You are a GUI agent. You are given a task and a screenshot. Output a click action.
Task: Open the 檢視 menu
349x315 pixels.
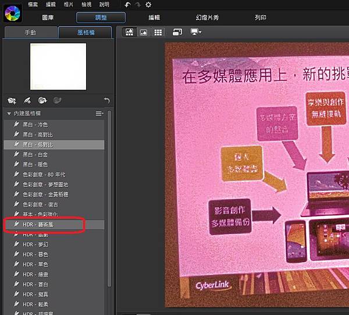[x=86, y=4]
